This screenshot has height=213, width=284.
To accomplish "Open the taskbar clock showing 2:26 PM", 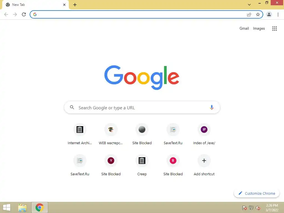I will pyautogui.click(x=272, y=208).
